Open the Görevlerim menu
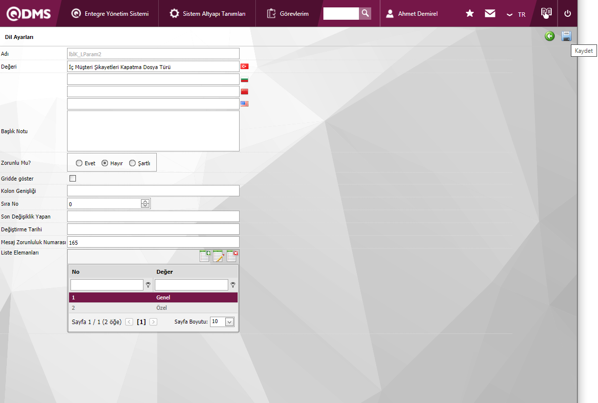Image resolution: width=598 pixels, height=403 pixels. pos(288,14)
